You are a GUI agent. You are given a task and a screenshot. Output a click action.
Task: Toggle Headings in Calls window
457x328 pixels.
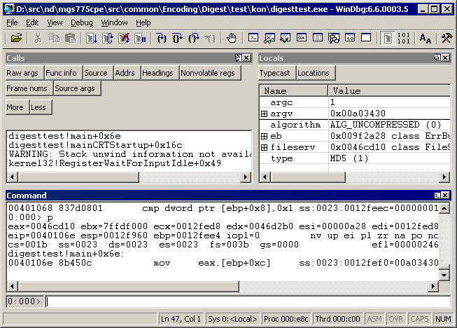[160, 73]
